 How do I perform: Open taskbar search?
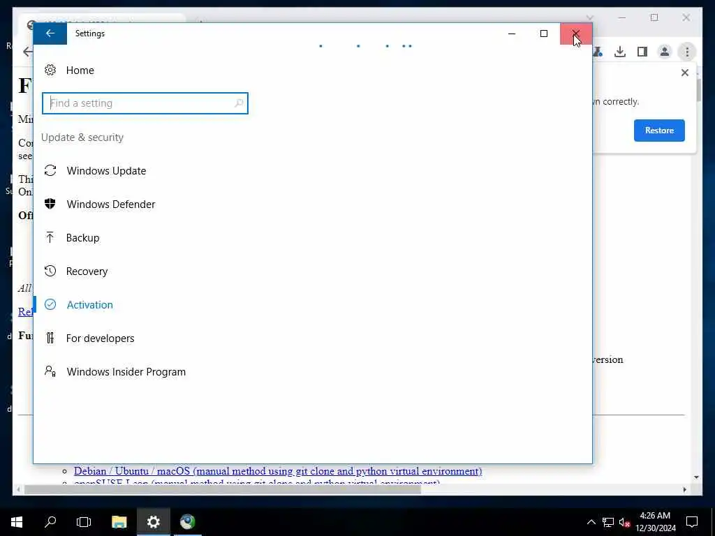(50, 522)
